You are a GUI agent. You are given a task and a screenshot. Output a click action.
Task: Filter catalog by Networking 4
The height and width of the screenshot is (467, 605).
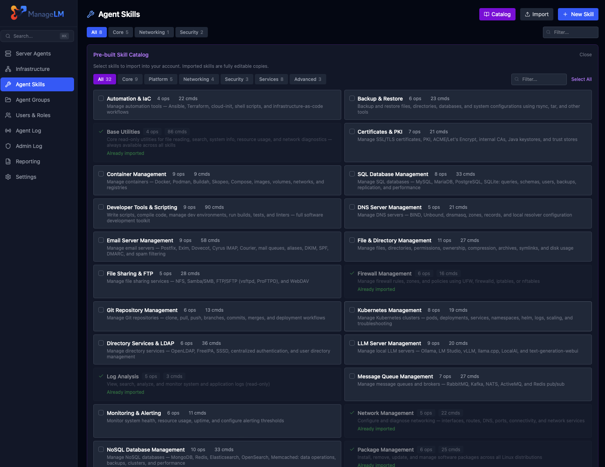(199, 79)
